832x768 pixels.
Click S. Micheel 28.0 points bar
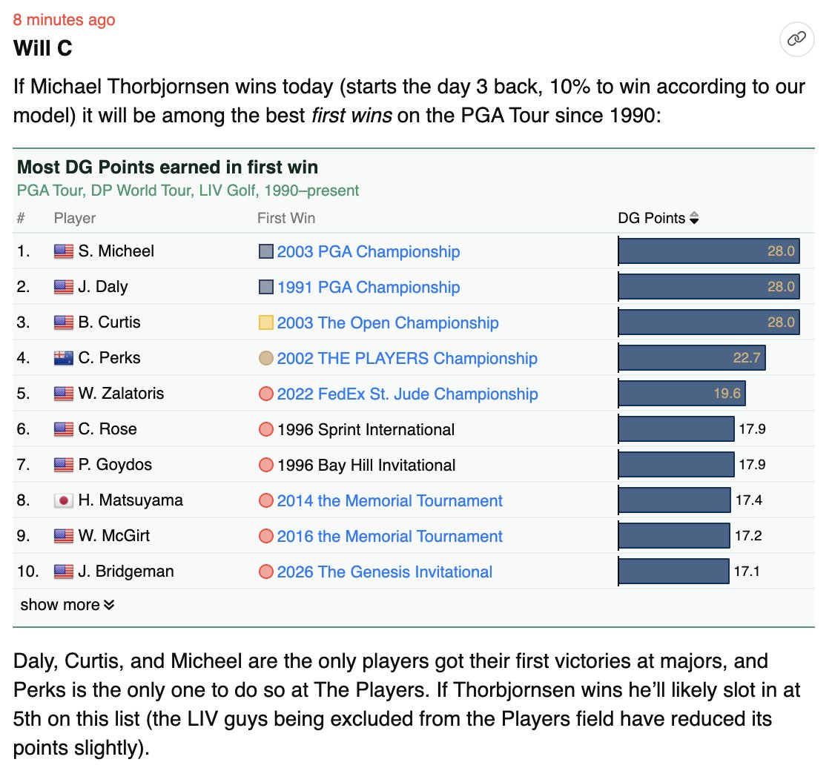(x=709, y=251)
